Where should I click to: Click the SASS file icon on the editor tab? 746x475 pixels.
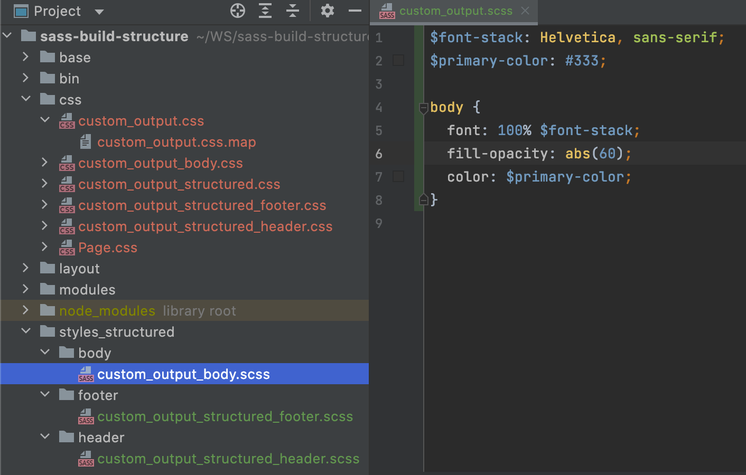[x=387, y=11]
